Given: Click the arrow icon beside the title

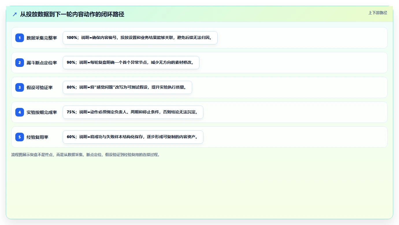Looking at the screenshot, I should 15,14.
